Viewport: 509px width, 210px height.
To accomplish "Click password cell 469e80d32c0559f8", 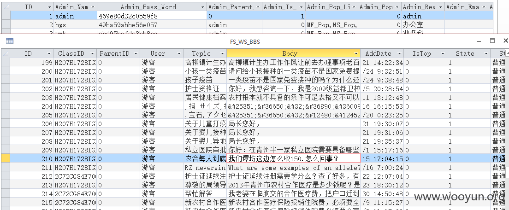I will (x=152, y=16).
